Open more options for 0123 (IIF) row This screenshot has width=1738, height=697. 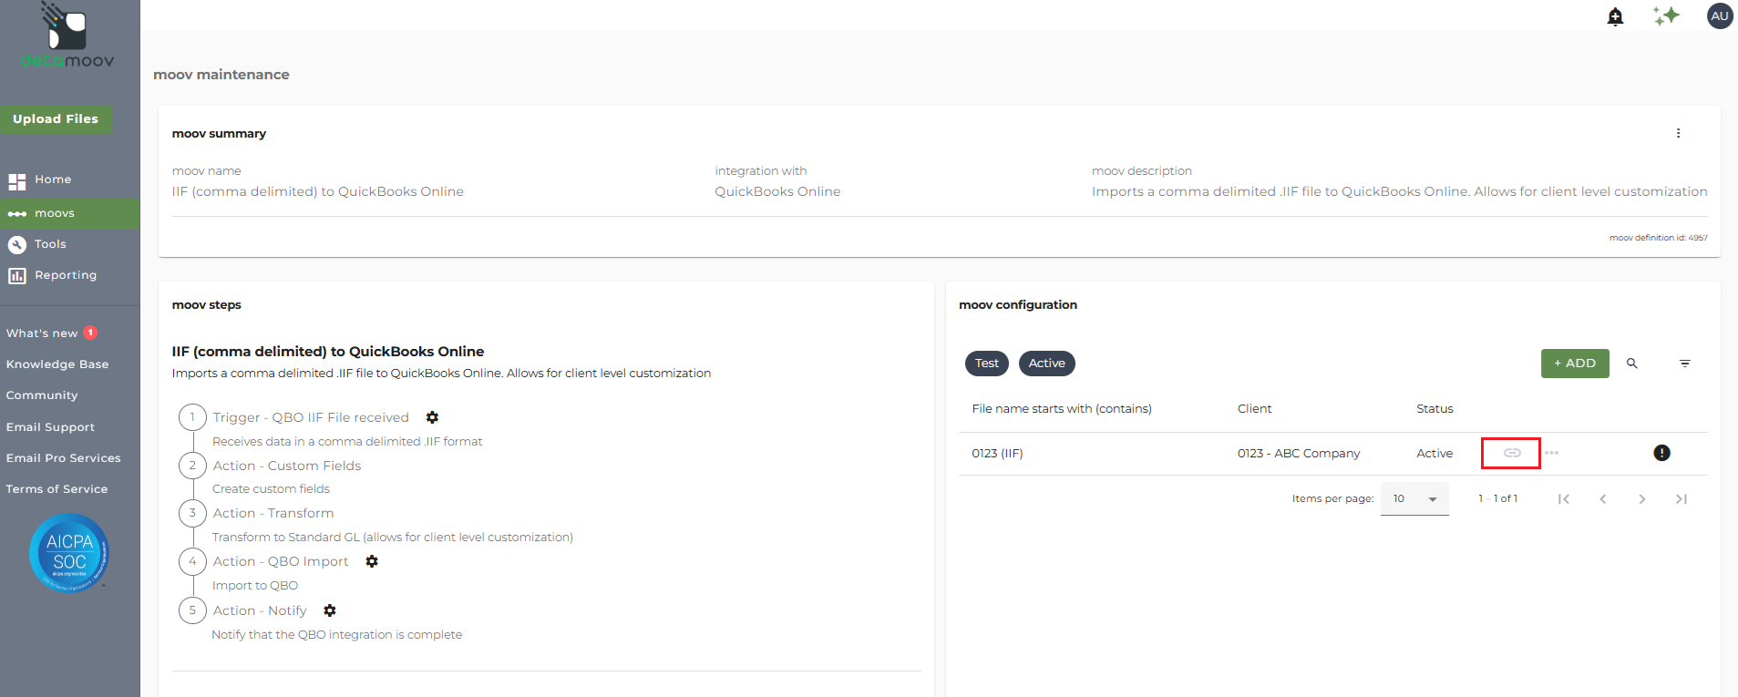point(1552,453)
